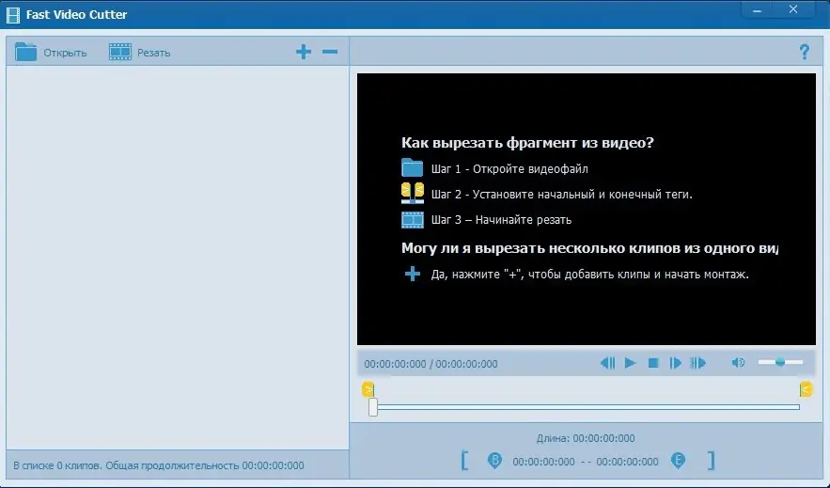Click the film icon beside Шаг 3
The width and height of the screenshot is (830, 488).
pyautogui.click(x=413, y=220)
